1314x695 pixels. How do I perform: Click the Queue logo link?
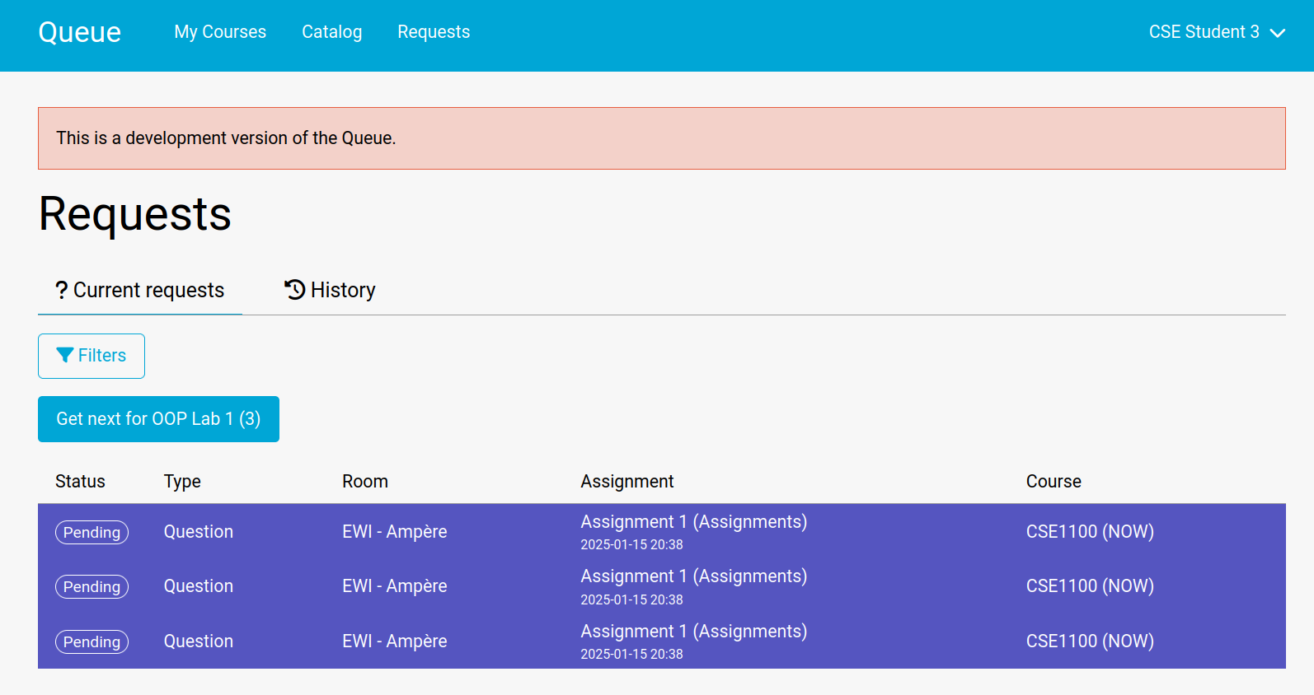80,32
